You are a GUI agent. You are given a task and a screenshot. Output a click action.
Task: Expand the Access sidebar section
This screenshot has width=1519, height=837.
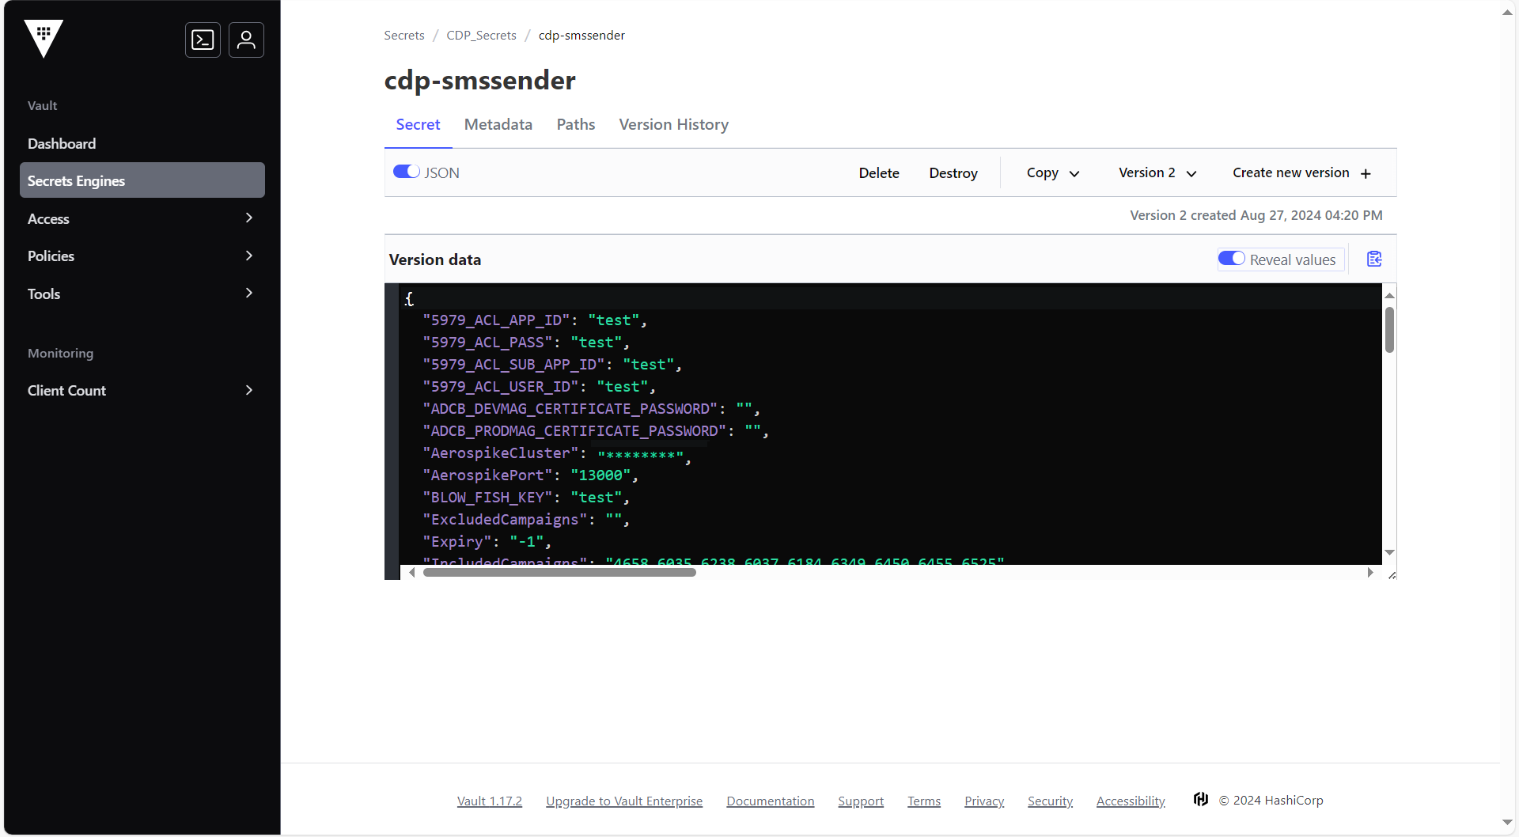click(x=142, y=218)
